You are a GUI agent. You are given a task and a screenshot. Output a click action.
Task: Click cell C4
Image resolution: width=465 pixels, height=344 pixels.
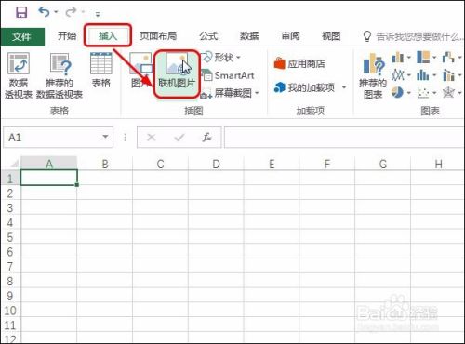[160, 222]
